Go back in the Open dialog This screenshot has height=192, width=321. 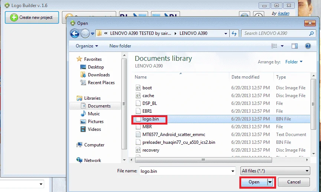point(75,33)
